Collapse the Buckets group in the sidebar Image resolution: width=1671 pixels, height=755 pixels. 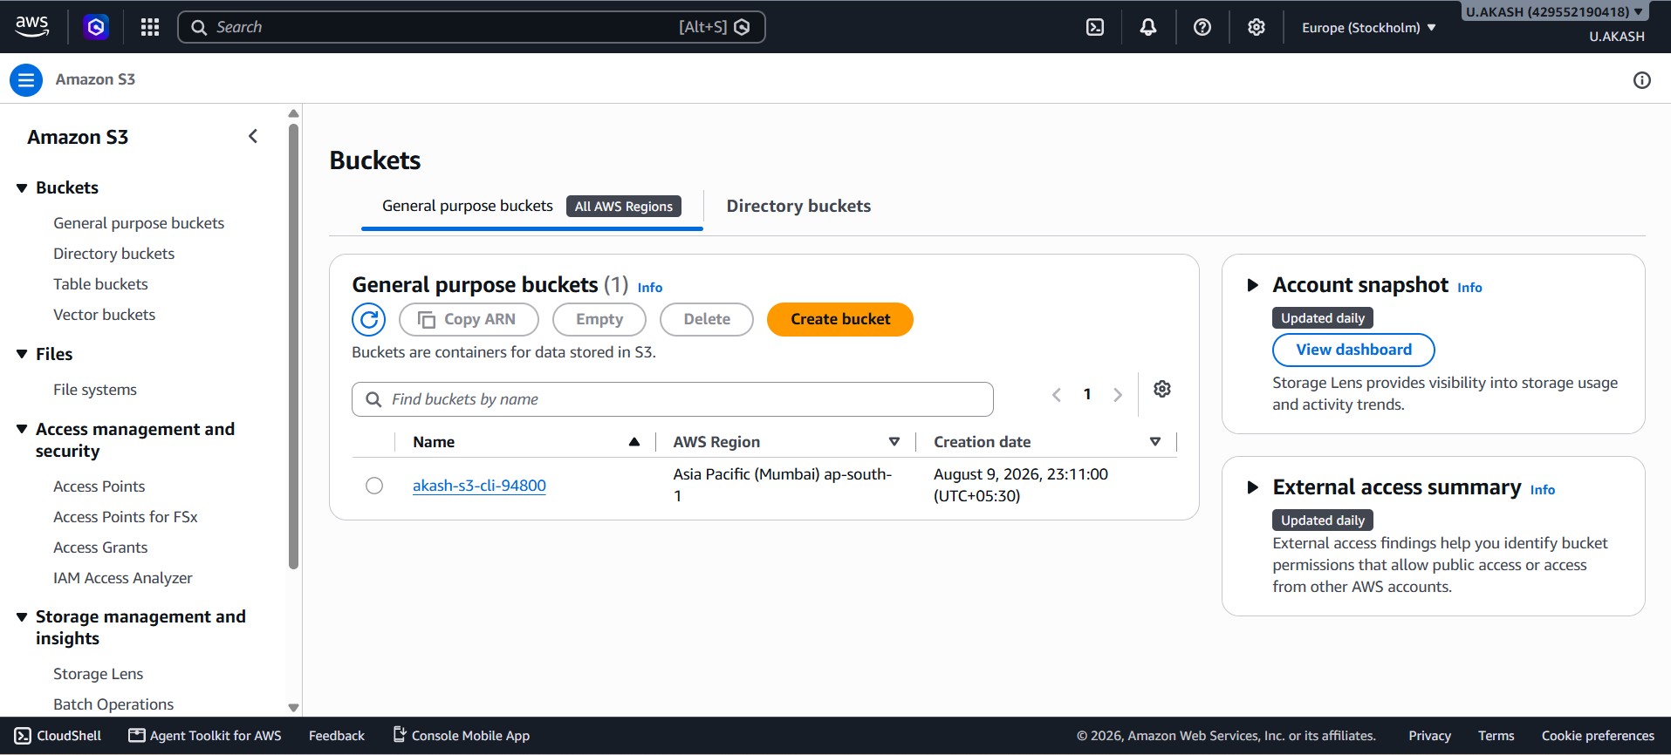coord(22,188)
